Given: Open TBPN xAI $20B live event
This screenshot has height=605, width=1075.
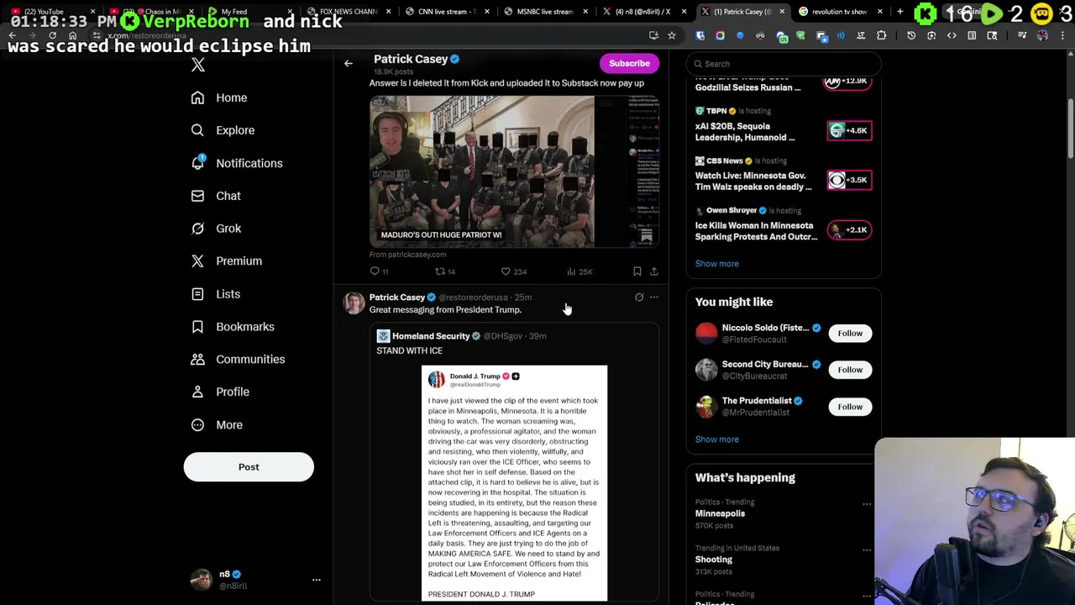Looking at the screenshot, I should coord(783,126).
